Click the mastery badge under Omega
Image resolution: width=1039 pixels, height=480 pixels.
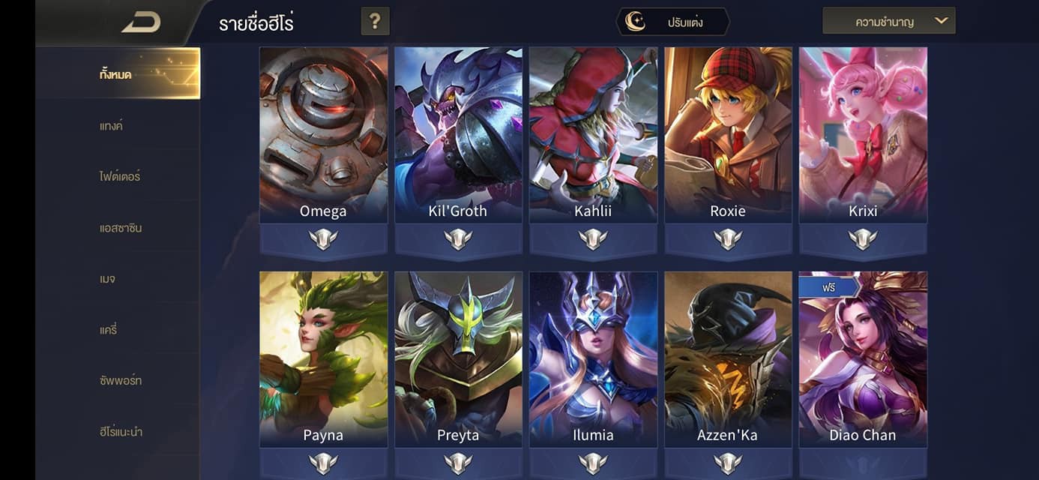click(x=323, y=239)
